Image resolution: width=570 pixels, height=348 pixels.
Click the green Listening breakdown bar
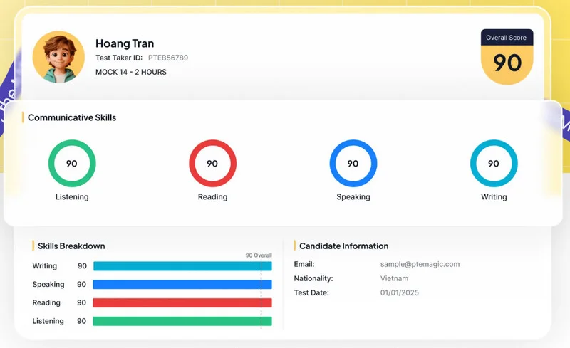coord(182,321)
